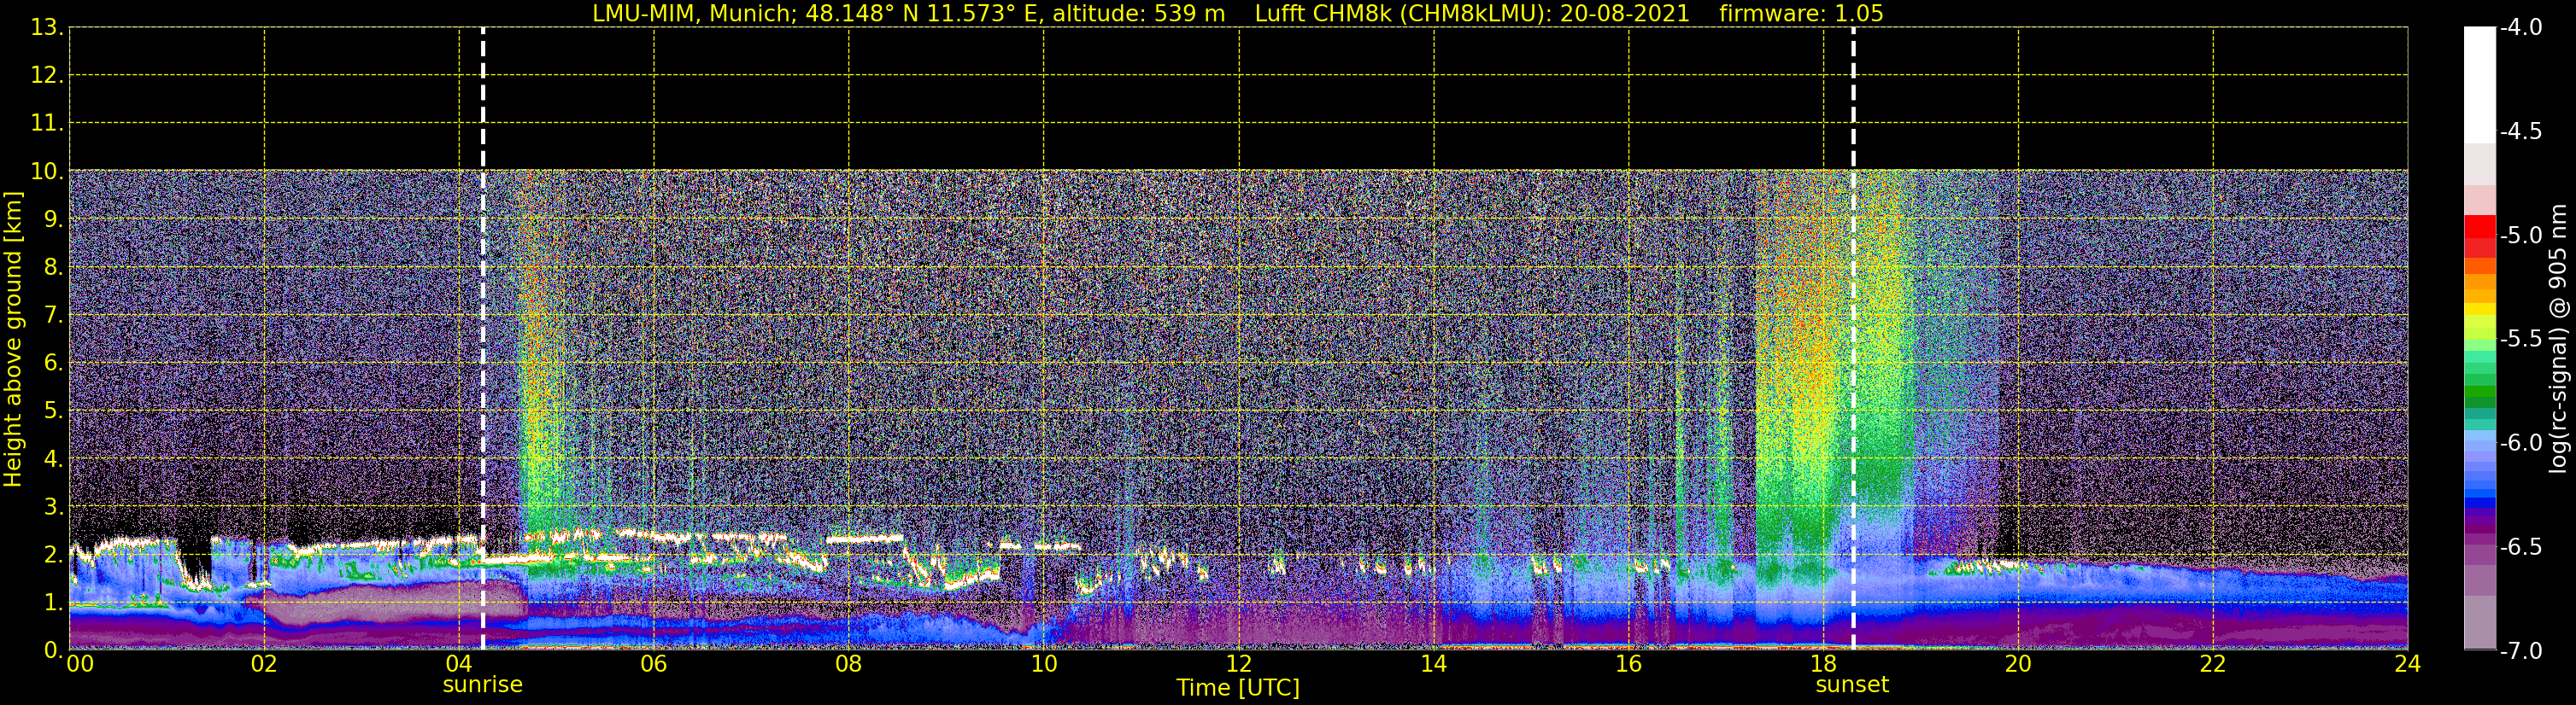Viewport: 2576px width, 705px height.
Task: Click the 'log(rc-signal) @ 905 nm' colorbar label
Action: [x=2559, y=339]
